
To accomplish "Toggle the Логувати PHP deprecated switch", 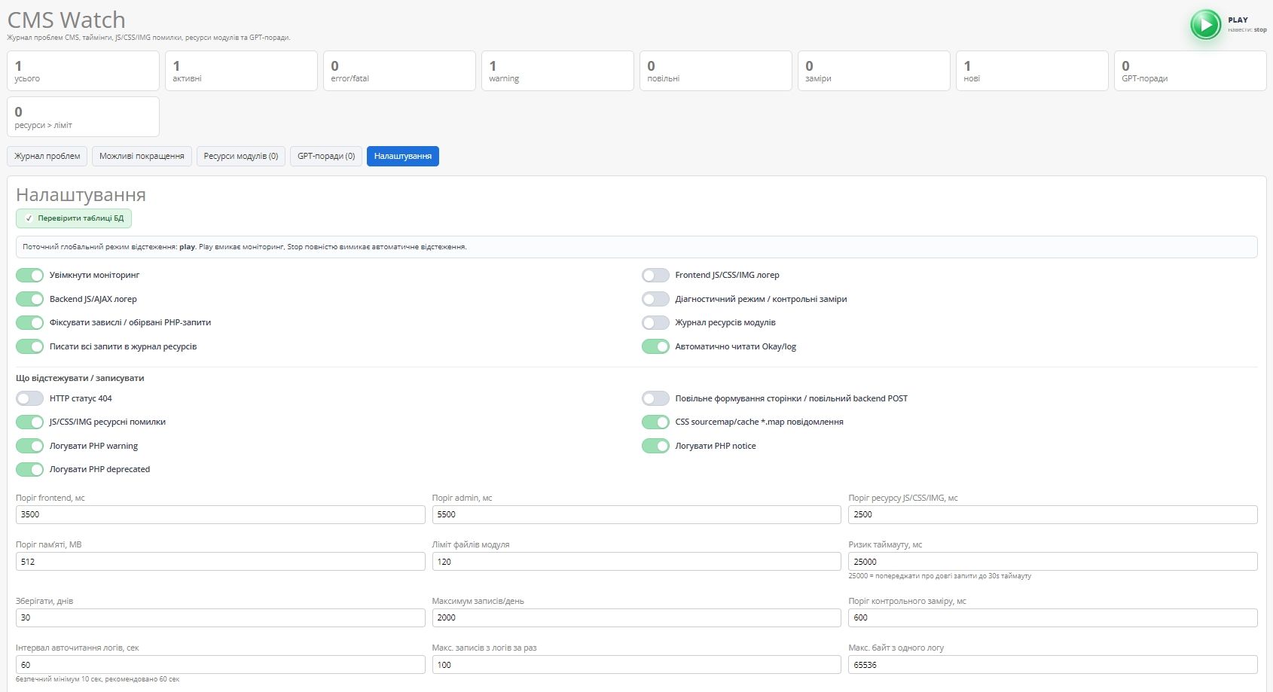I will [x=30, y=469].
